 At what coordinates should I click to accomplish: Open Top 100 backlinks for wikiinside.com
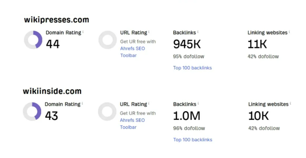(x=192, y=140)
